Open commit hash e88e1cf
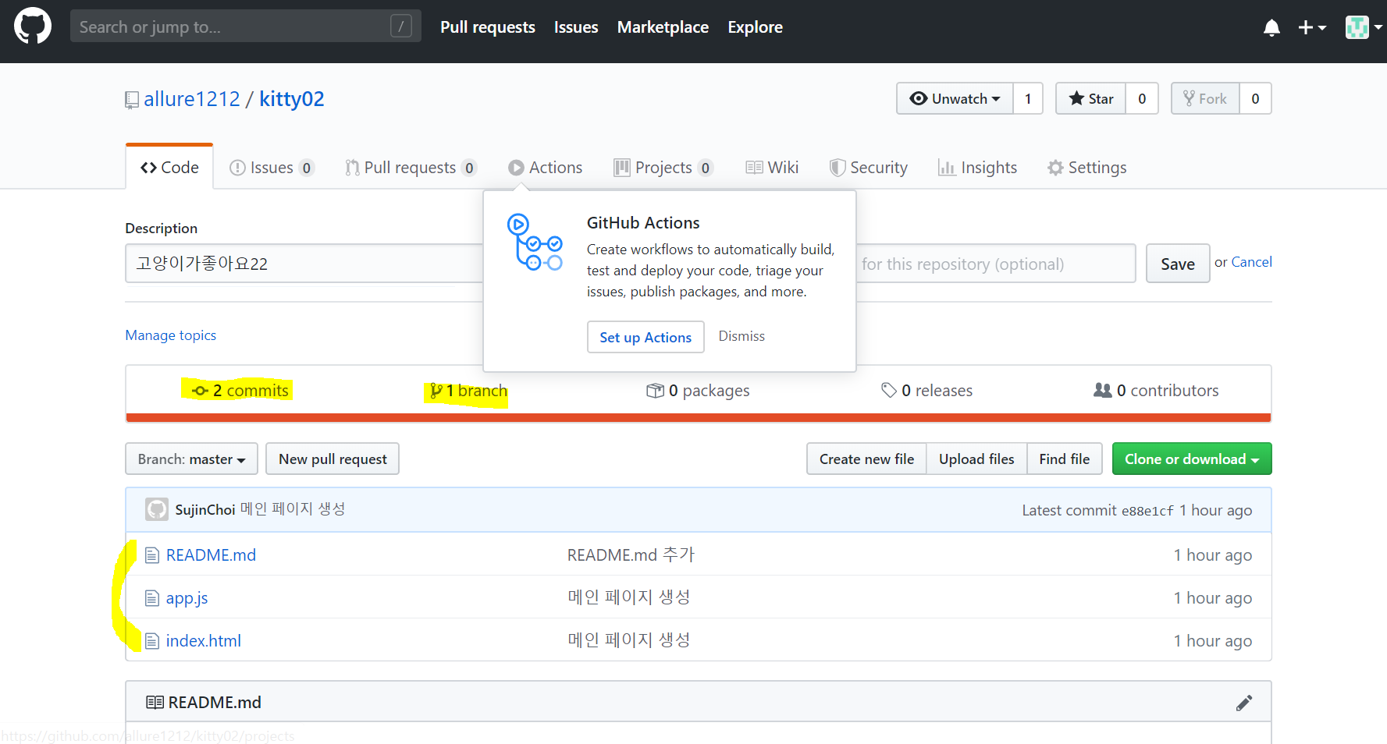1387x744 pixels. 1147,511
